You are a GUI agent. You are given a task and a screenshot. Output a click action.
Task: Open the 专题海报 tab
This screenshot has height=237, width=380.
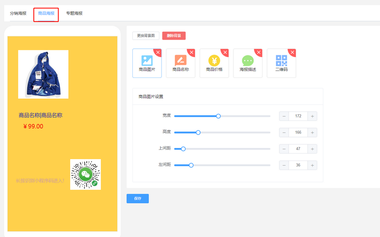[74, 13]
